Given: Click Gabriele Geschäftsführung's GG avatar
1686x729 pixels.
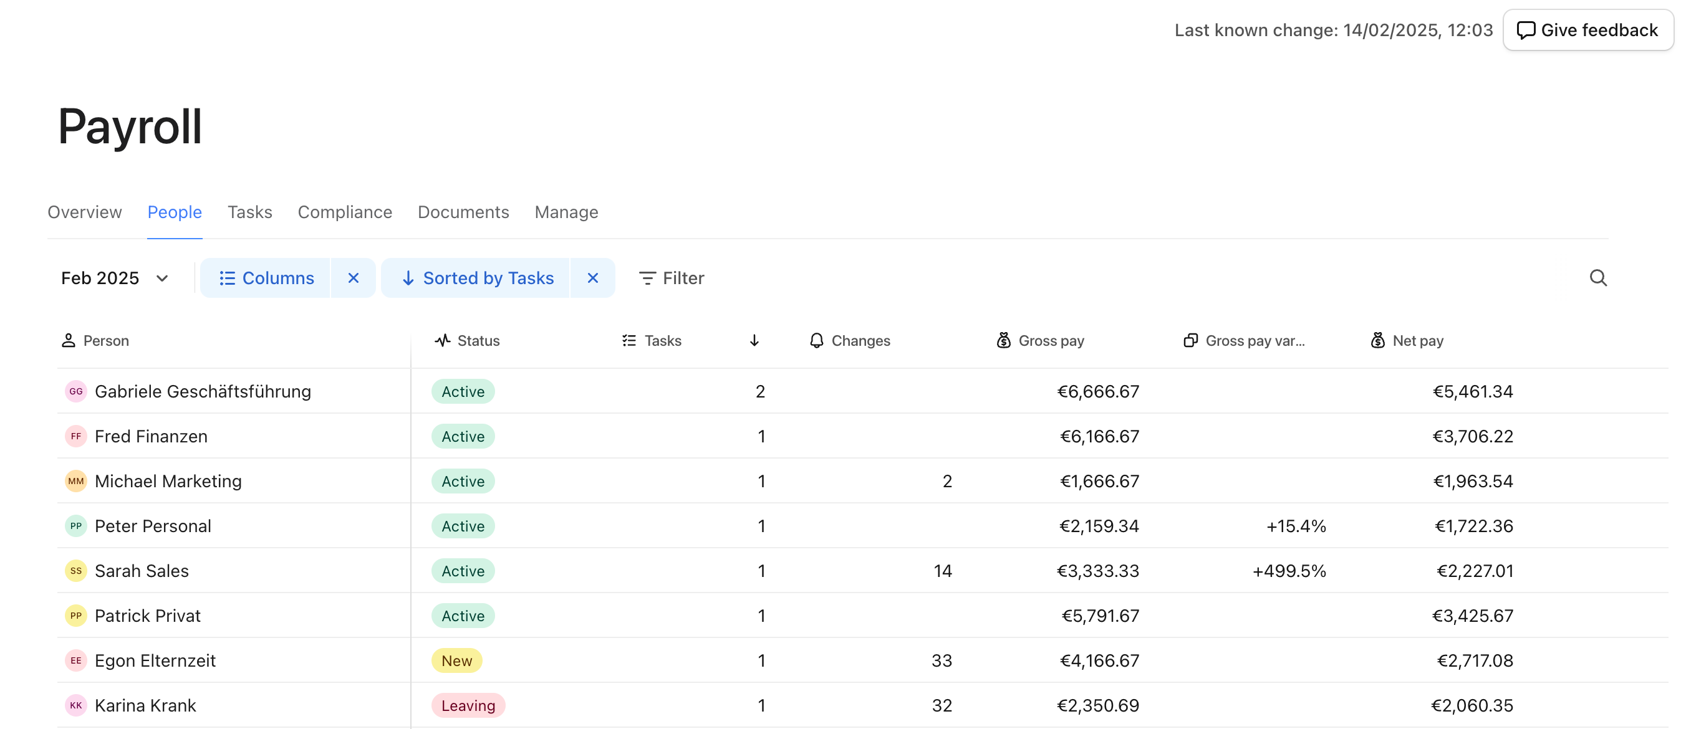Looking at the screenshot, I should tap(76, 391).
